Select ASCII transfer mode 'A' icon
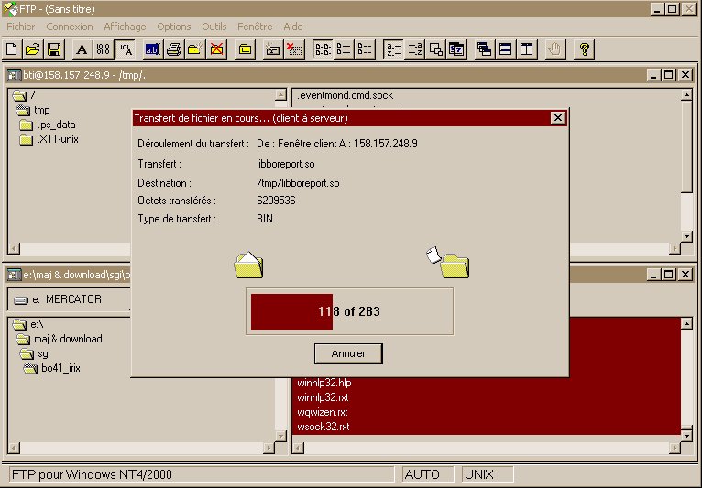Screen dimensions: 702x488 [82, 49]
